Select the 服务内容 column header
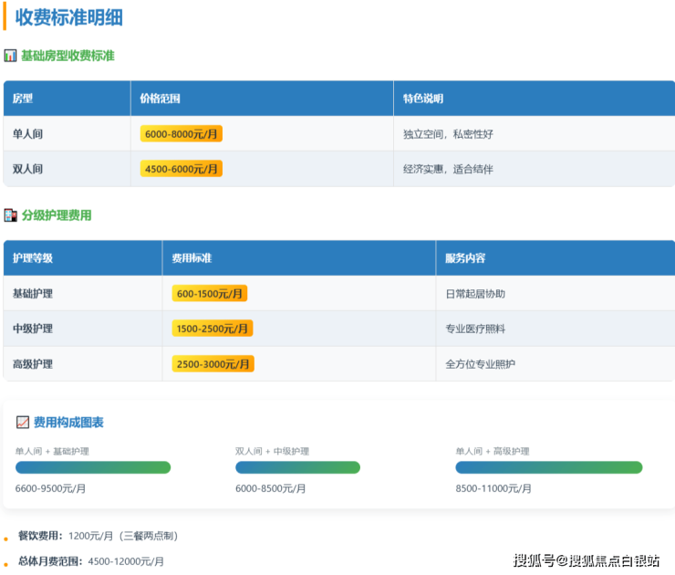The image size is (675, 575). (465, 258)
